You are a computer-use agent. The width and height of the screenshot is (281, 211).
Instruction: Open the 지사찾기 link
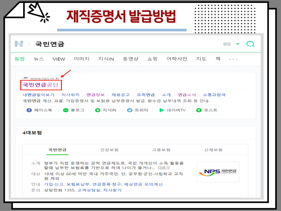coord(112,190)
